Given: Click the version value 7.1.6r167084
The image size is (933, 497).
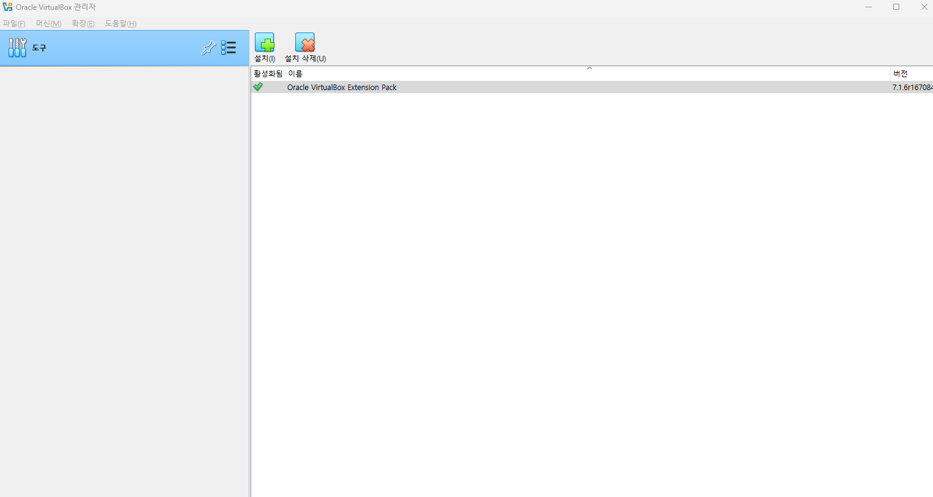Looking at the screenshot, I should point(912,88).
